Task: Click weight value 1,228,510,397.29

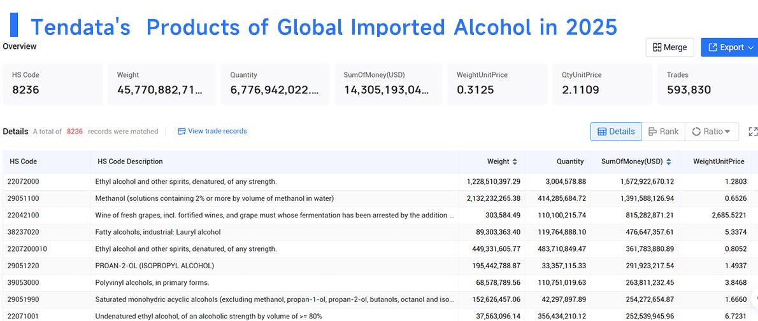Action: point(494,182)
